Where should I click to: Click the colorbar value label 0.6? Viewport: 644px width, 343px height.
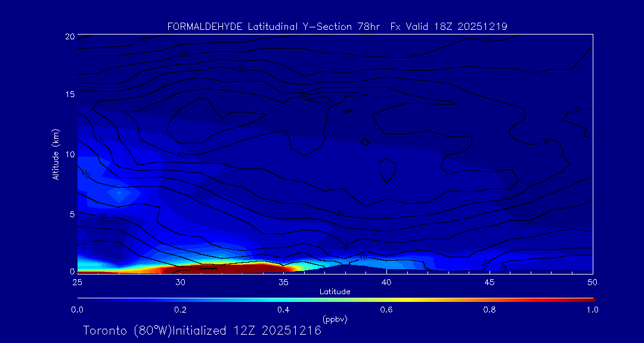pyautogui.click(x=387, y=310)
